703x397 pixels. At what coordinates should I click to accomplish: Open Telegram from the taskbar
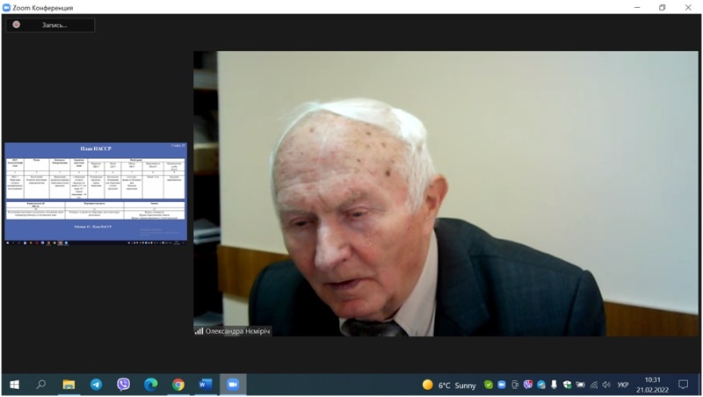[x=96, y=385]
